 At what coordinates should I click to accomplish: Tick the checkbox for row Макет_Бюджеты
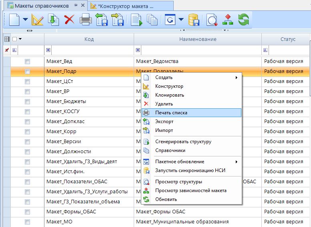(27, 101)
